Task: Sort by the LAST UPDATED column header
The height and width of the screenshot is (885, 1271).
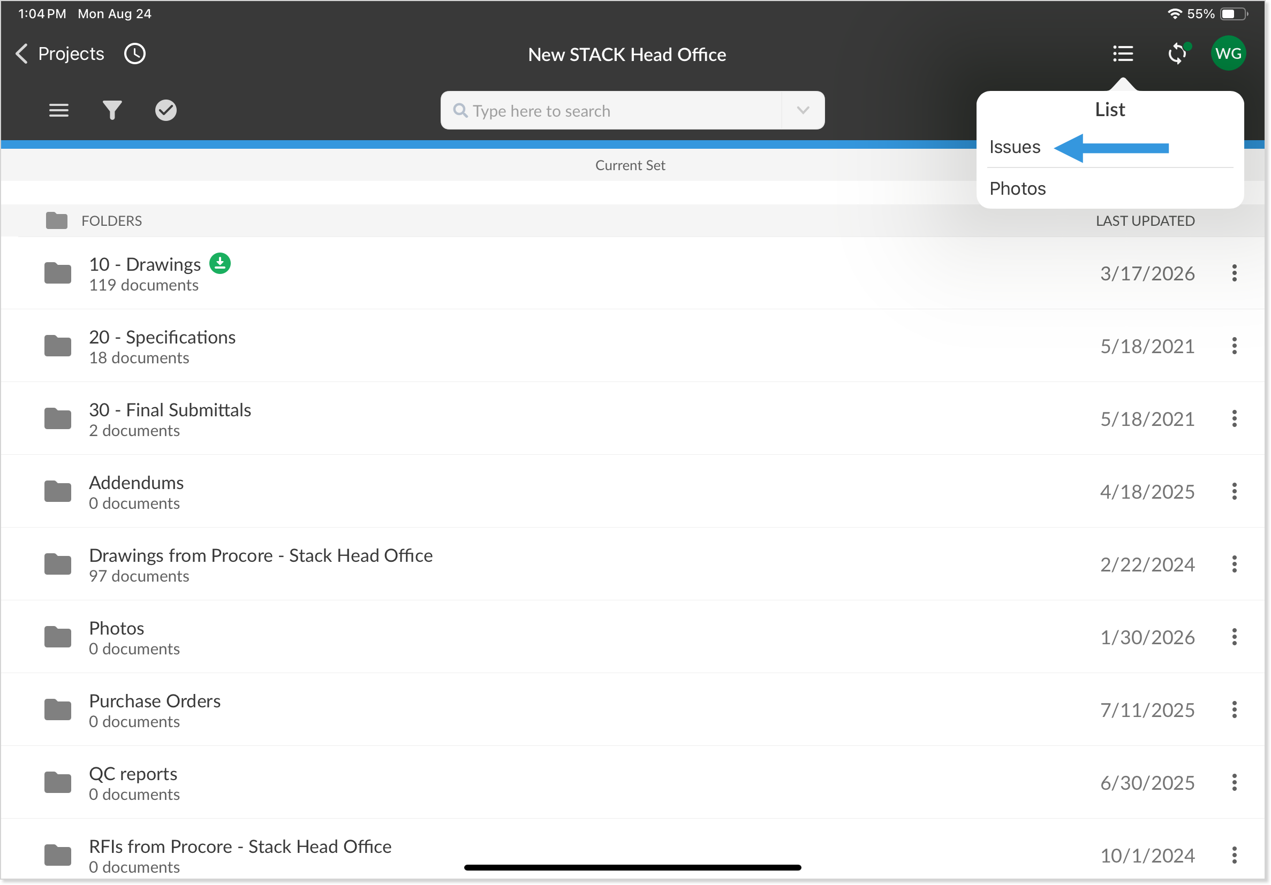Action: 1145,220
